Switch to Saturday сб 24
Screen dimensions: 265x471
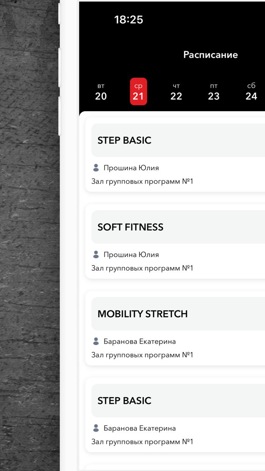coord(251,91)
